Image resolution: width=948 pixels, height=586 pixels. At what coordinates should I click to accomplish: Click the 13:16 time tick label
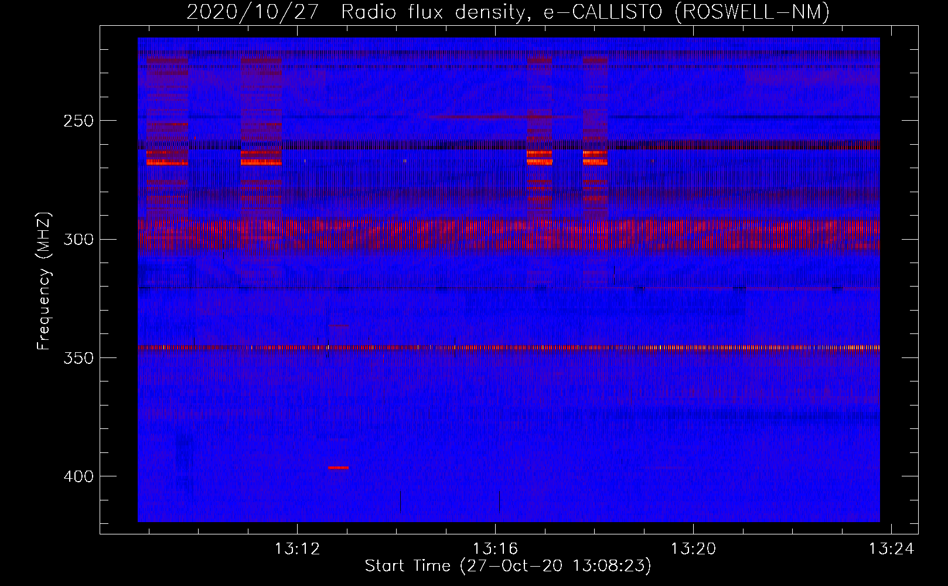tap(496, 549)
